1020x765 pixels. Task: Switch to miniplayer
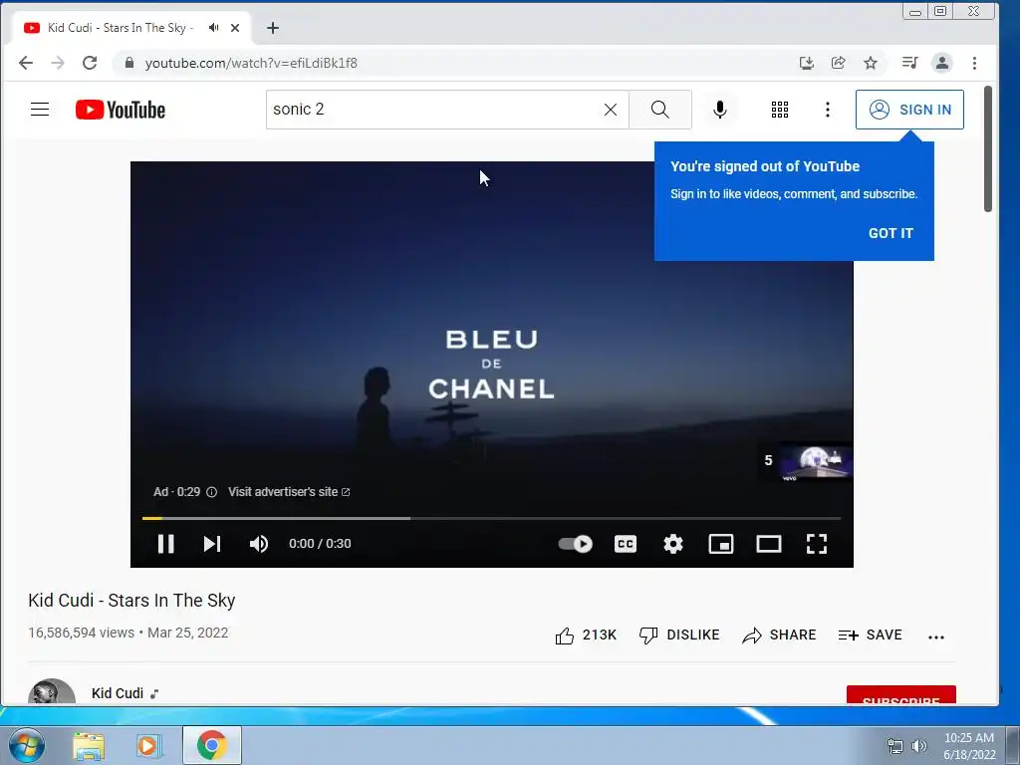(721, 544)
